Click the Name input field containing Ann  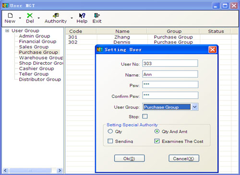[170, 74]
